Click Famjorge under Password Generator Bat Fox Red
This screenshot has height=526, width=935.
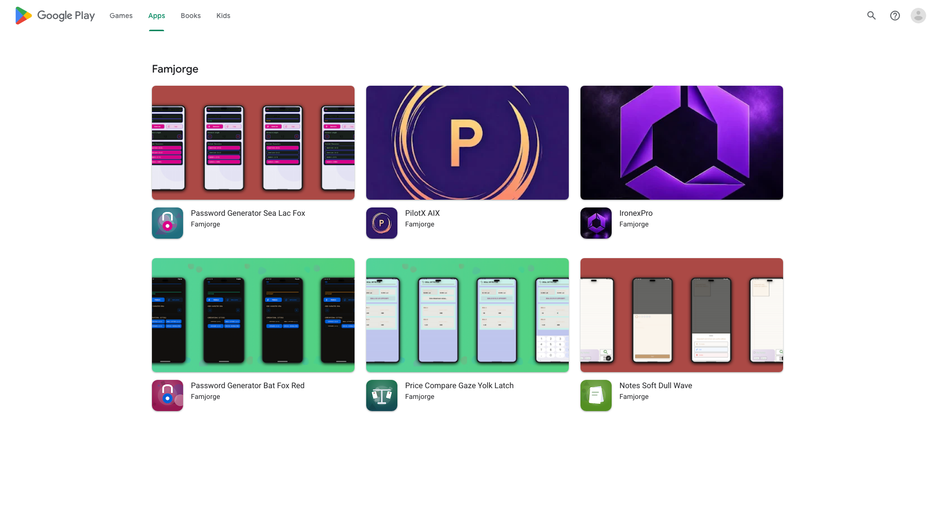(206, 397)
